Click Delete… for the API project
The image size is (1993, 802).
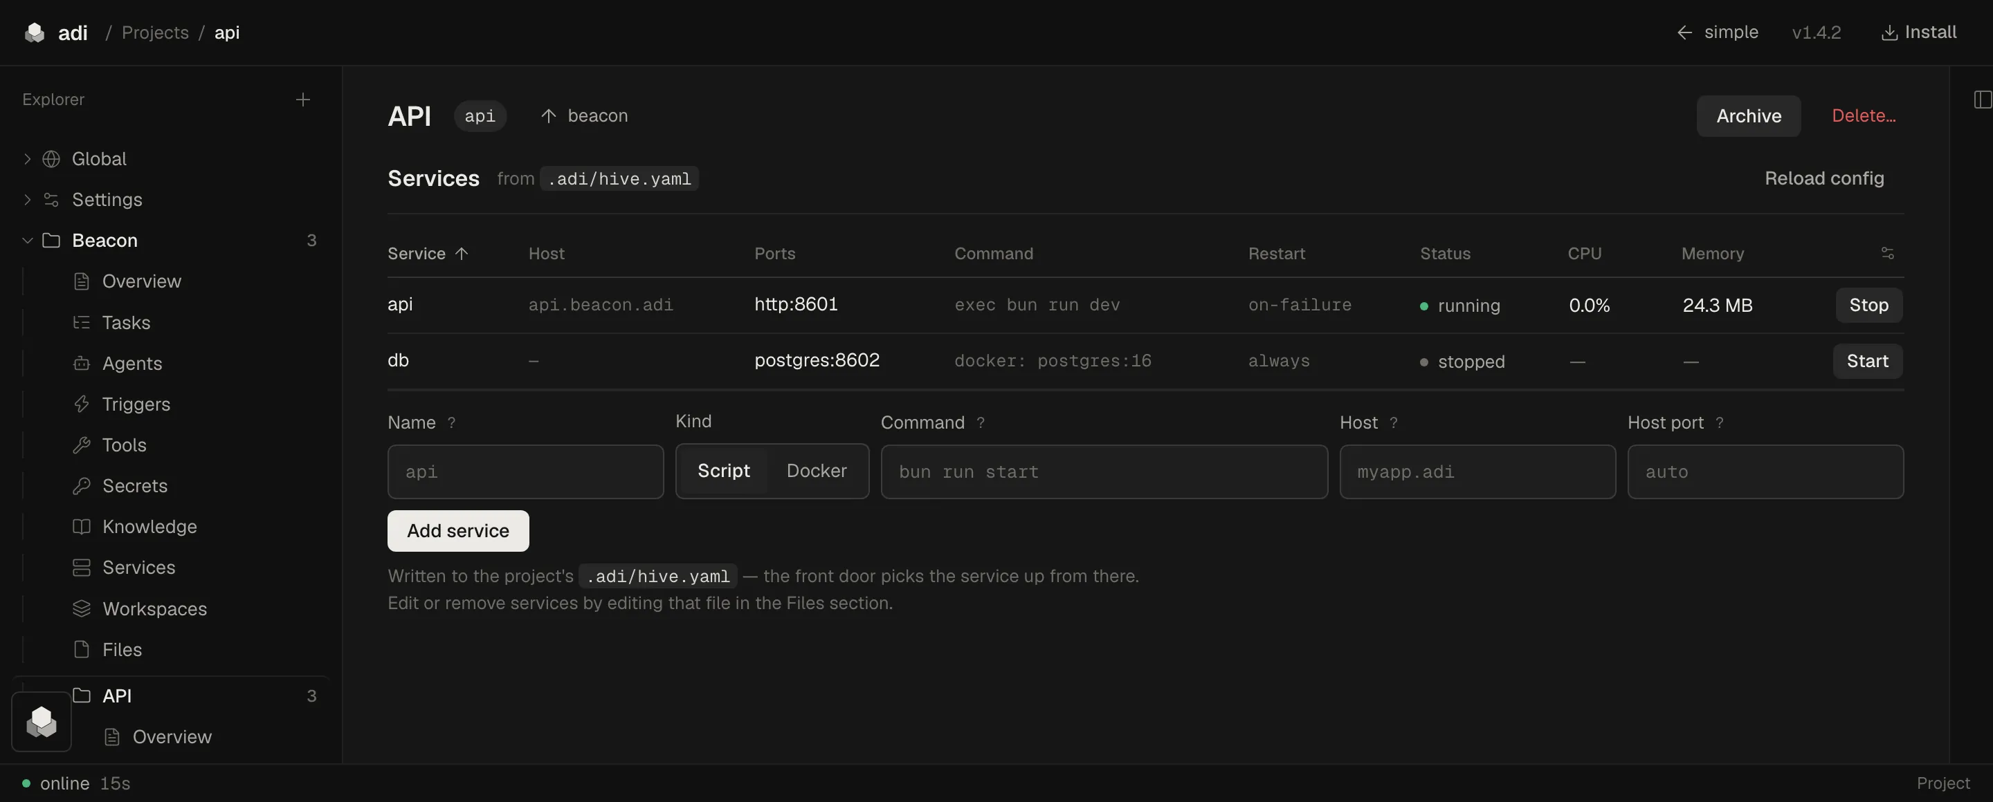(1863, 116)
